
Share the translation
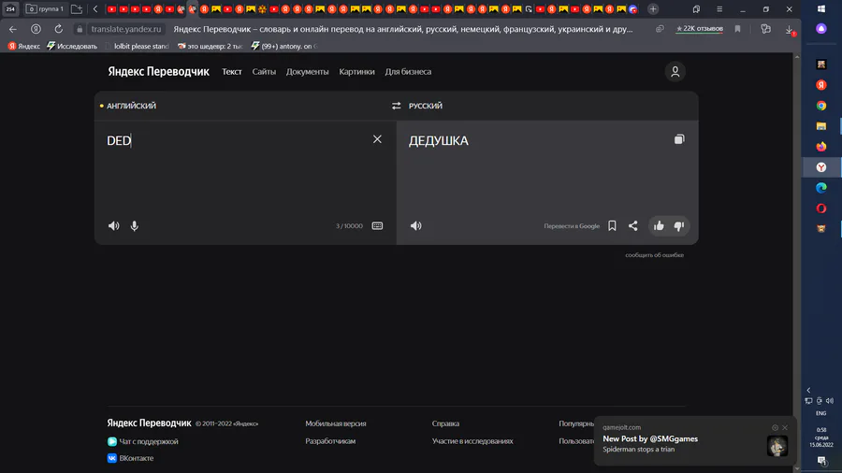[633, 226]
